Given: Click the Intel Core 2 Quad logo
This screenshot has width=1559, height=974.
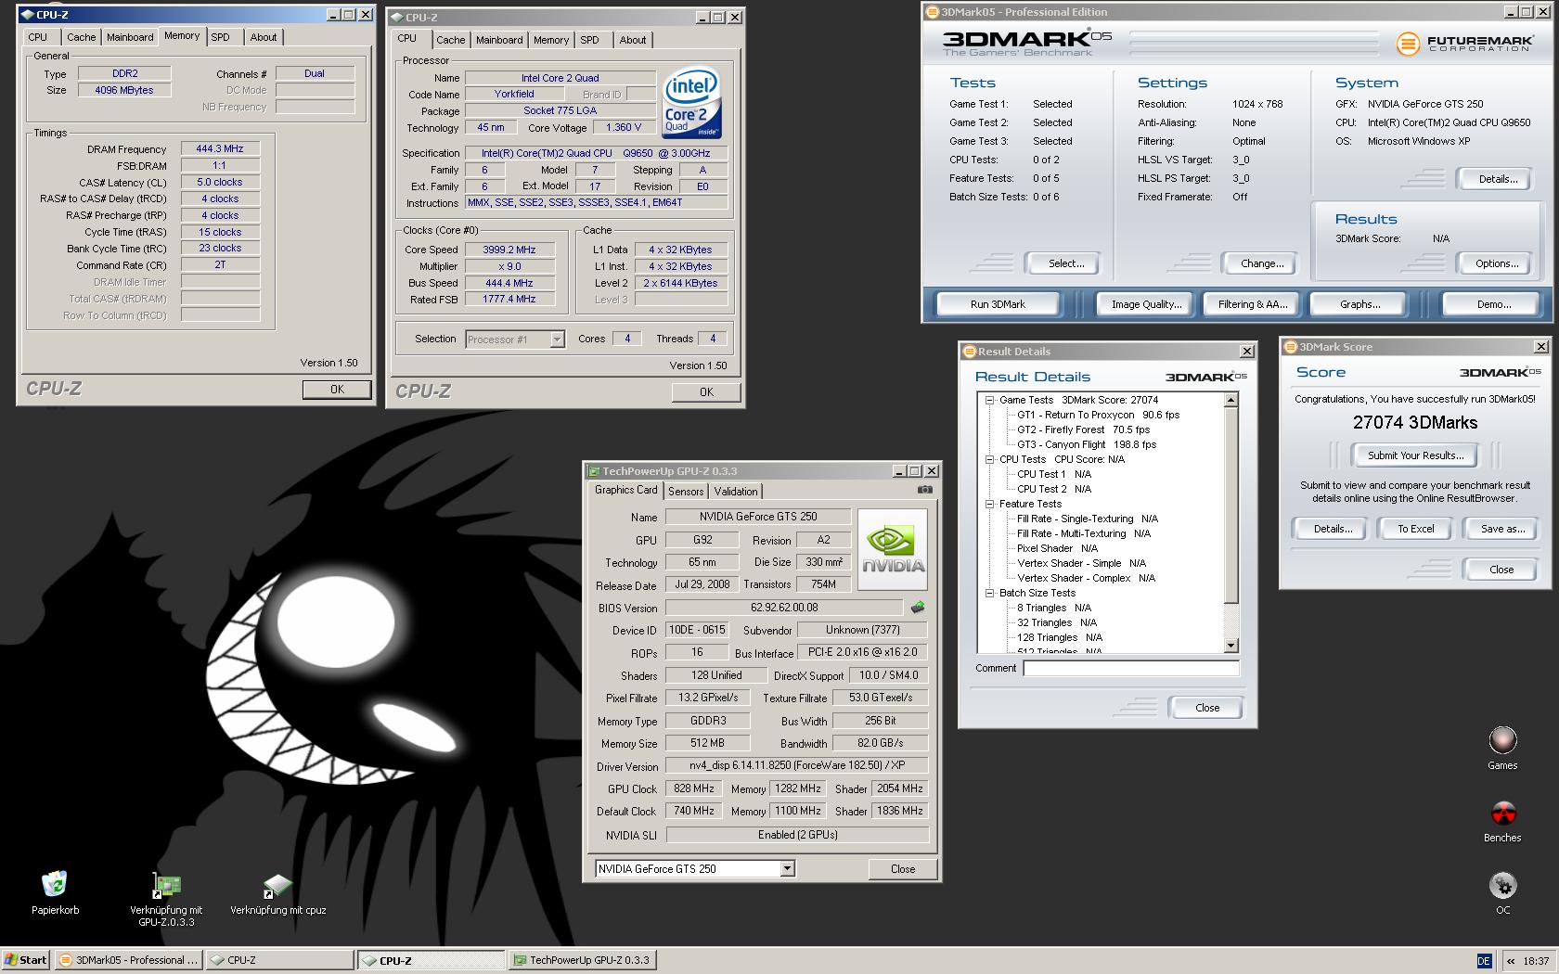Looking at the screenshot, I should click(x=691, y=102).
